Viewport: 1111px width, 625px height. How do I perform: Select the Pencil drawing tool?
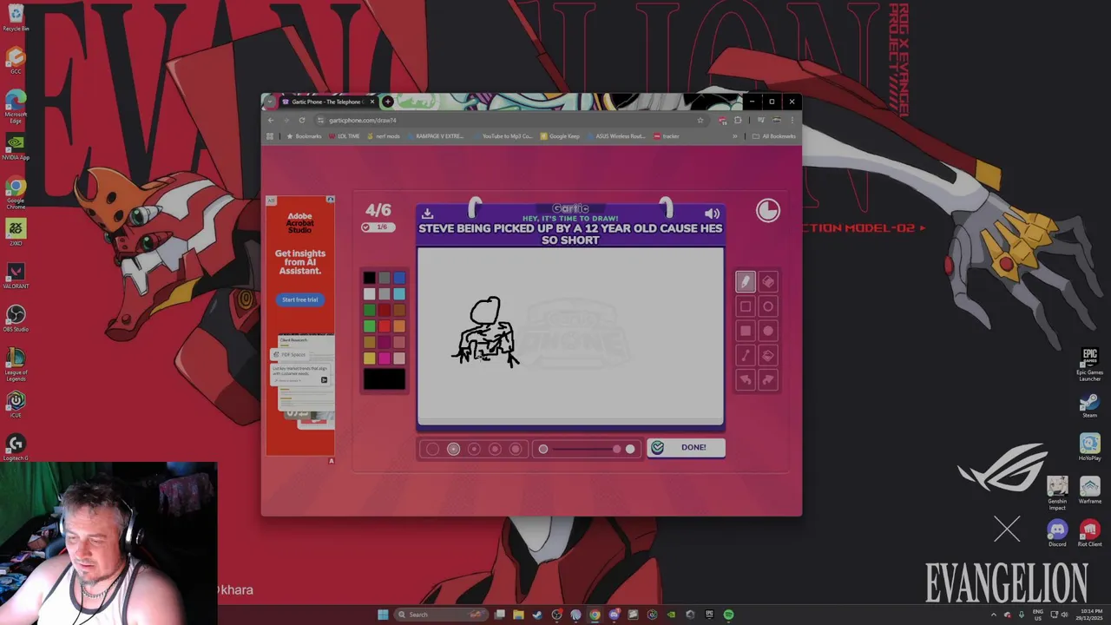click(x=745, y=281)
